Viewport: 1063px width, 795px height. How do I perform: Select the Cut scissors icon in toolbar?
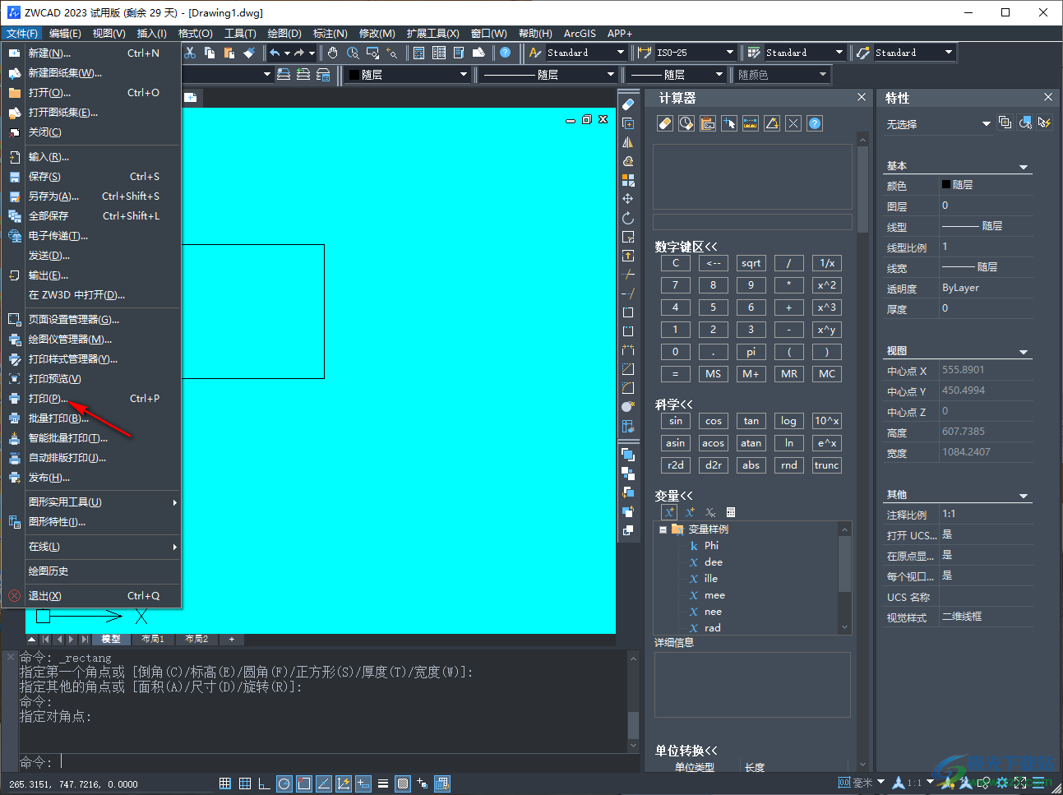point(190,53)
